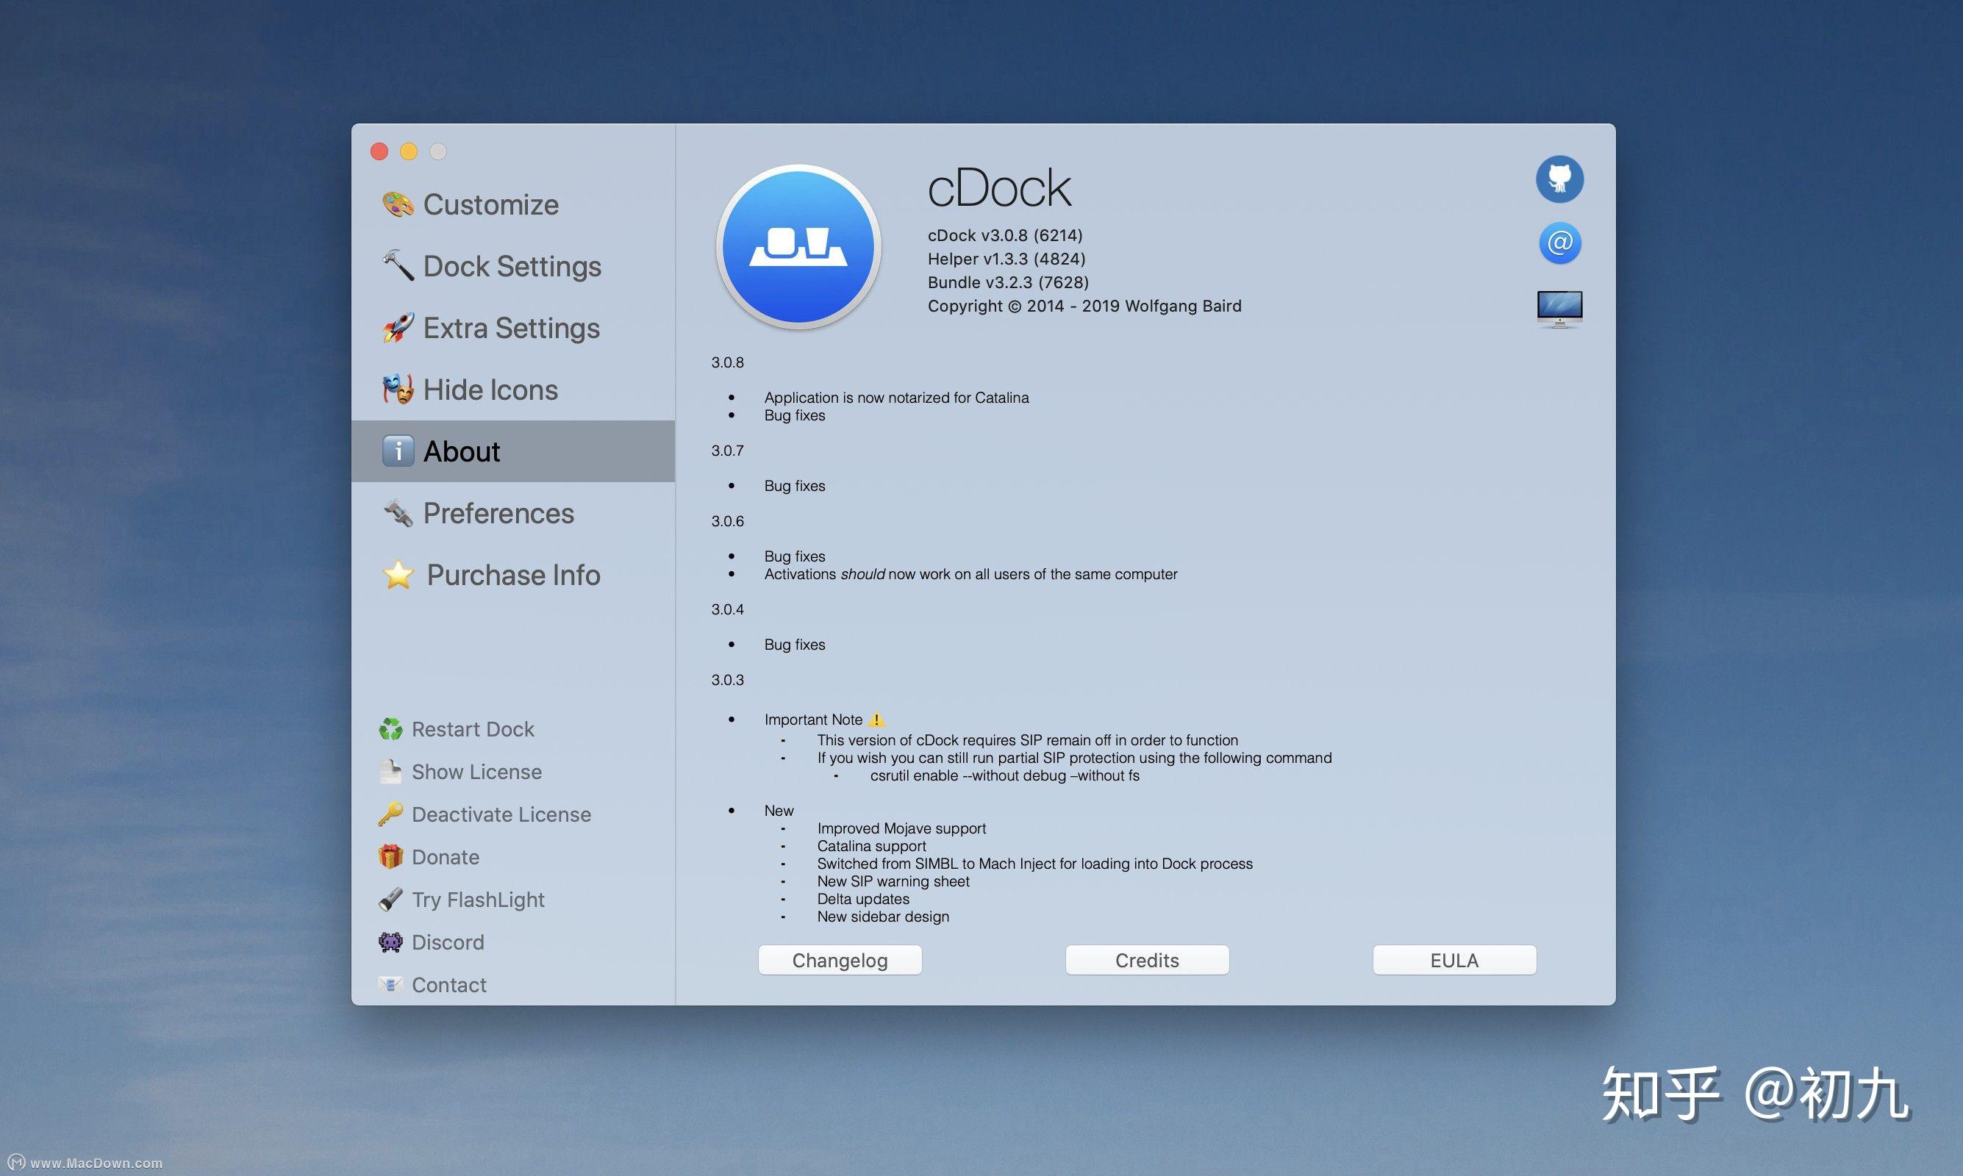Click the star icon beside Purchase Info

398,575
